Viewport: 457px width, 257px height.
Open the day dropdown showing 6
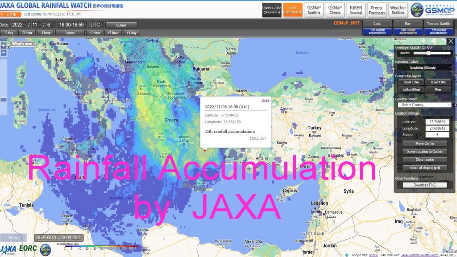tap(50, 25)
